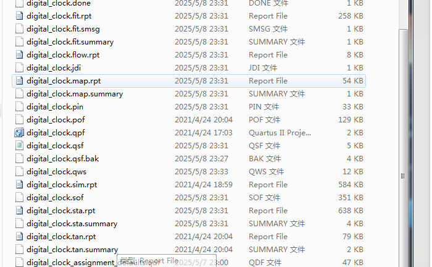
Task: Select the digital_clock.sta.rpt file name
Action: click(60, 211)
